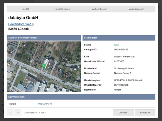Click the Gemeindeschlüssel label

(94, 61)
